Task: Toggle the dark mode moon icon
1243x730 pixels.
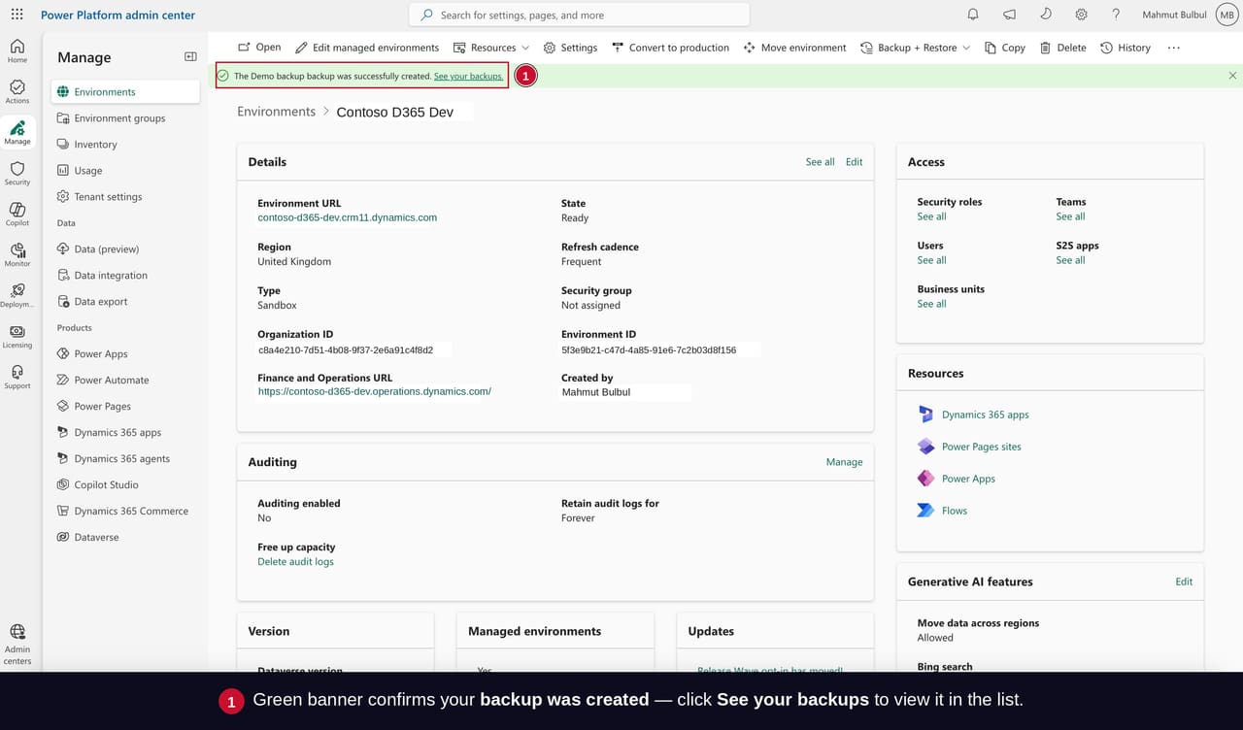Action: [x=1045, y=15]
